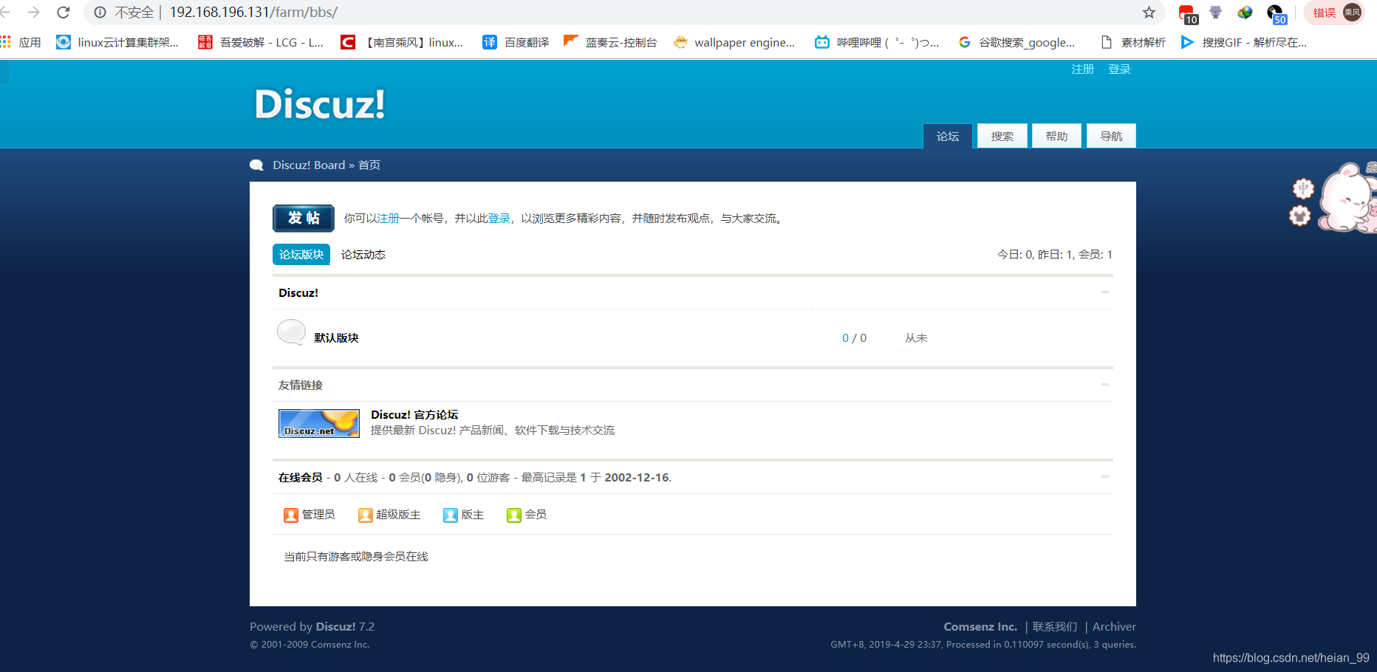Image resolution: width=1377 pixels, height=672 pixels.
Task: Open the 百度翻译 bookmark
Action: point(516,42)
